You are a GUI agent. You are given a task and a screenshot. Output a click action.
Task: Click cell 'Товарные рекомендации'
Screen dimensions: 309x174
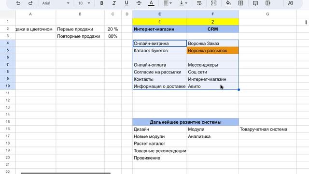click(160, 151)
